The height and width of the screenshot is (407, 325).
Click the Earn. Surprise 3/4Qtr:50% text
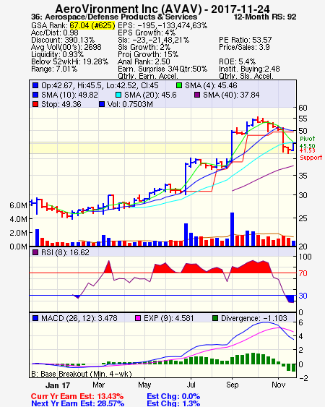[x=162, y=69]
